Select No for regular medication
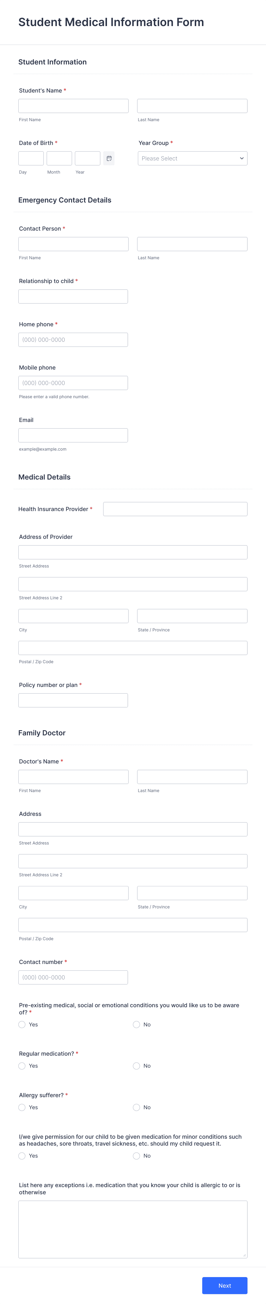The width and height of the screenshot is (266, 1304). pos(136,1066)
